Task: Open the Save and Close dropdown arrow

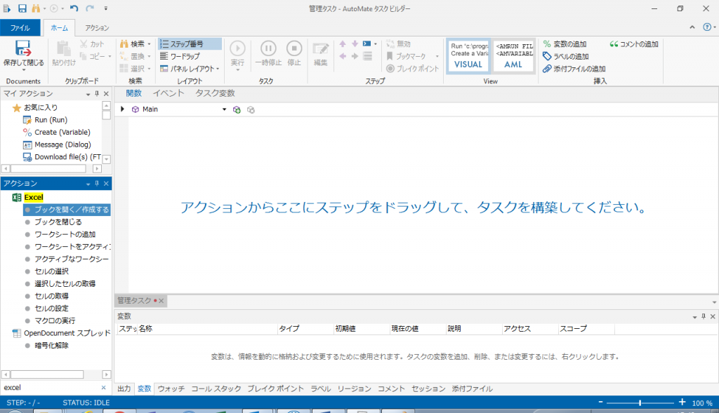Action: click(x=23, y=70)
